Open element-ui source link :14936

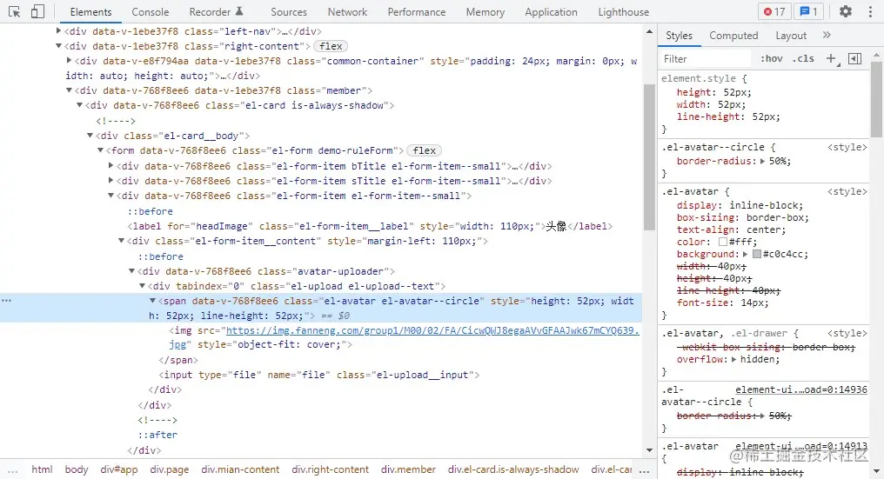pyautogui.click(x=800, y=389)
